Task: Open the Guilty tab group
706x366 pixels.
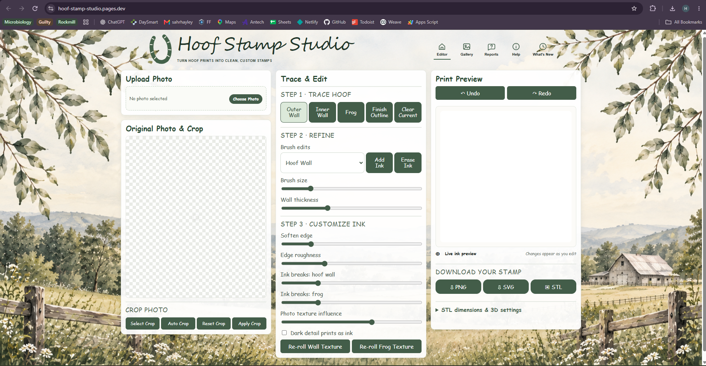Action: point(45,22)
